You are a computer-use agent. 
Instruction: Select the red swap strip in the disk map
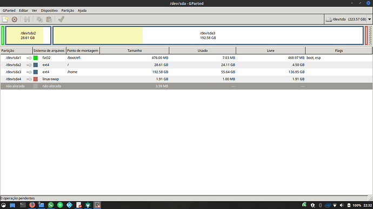tap(367, 36)
